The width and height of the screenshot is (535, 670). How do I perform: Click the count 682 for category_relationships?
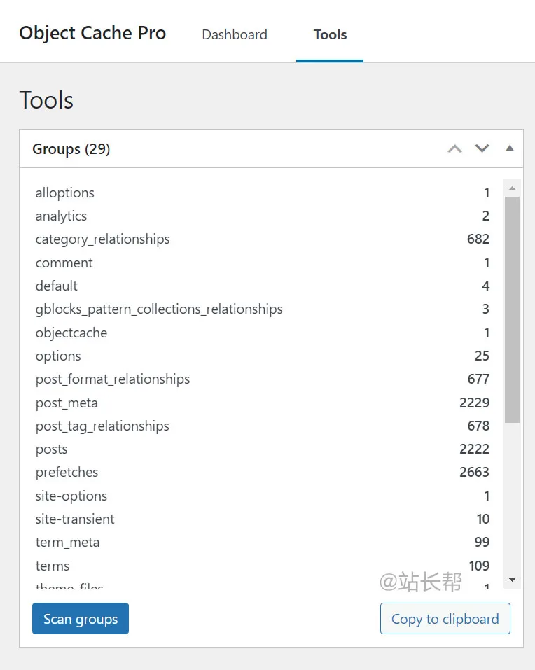[x=478, y=239]
